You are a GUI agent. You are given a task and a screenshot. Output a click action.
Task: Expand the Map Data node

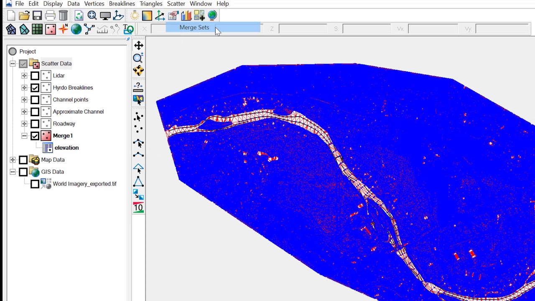coord(13,160)
